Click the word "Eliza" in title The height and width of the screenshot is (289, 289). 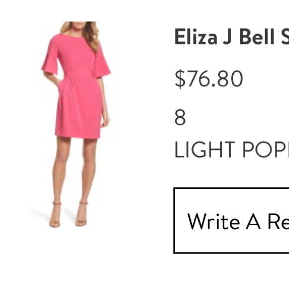(x=196, y=36)
